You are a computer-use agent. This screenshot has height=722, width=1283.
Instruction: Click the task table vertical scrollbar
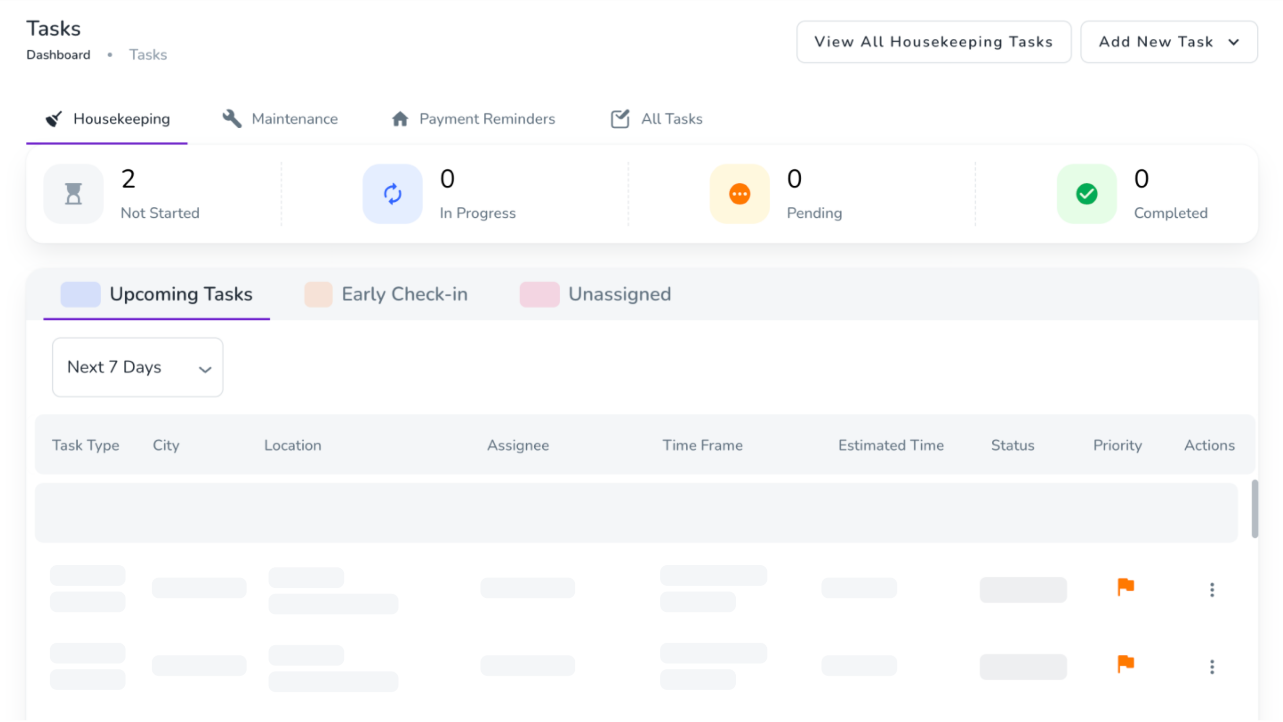[1254, 509]
